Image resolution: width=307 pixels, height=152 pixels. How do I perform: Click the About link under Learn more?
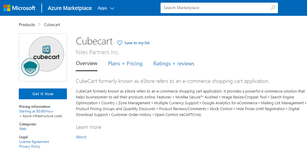tap(81, 137)
